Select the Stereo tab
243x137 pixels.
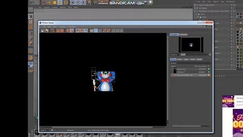[x=199, y=59]
